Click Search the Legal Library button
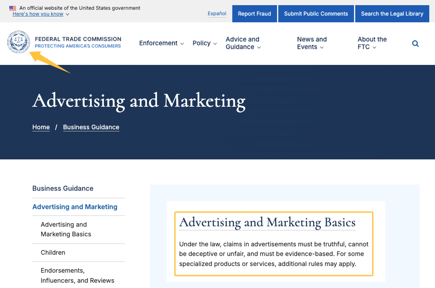The width and height of the screenshot is (435, 288). (392, 14)
